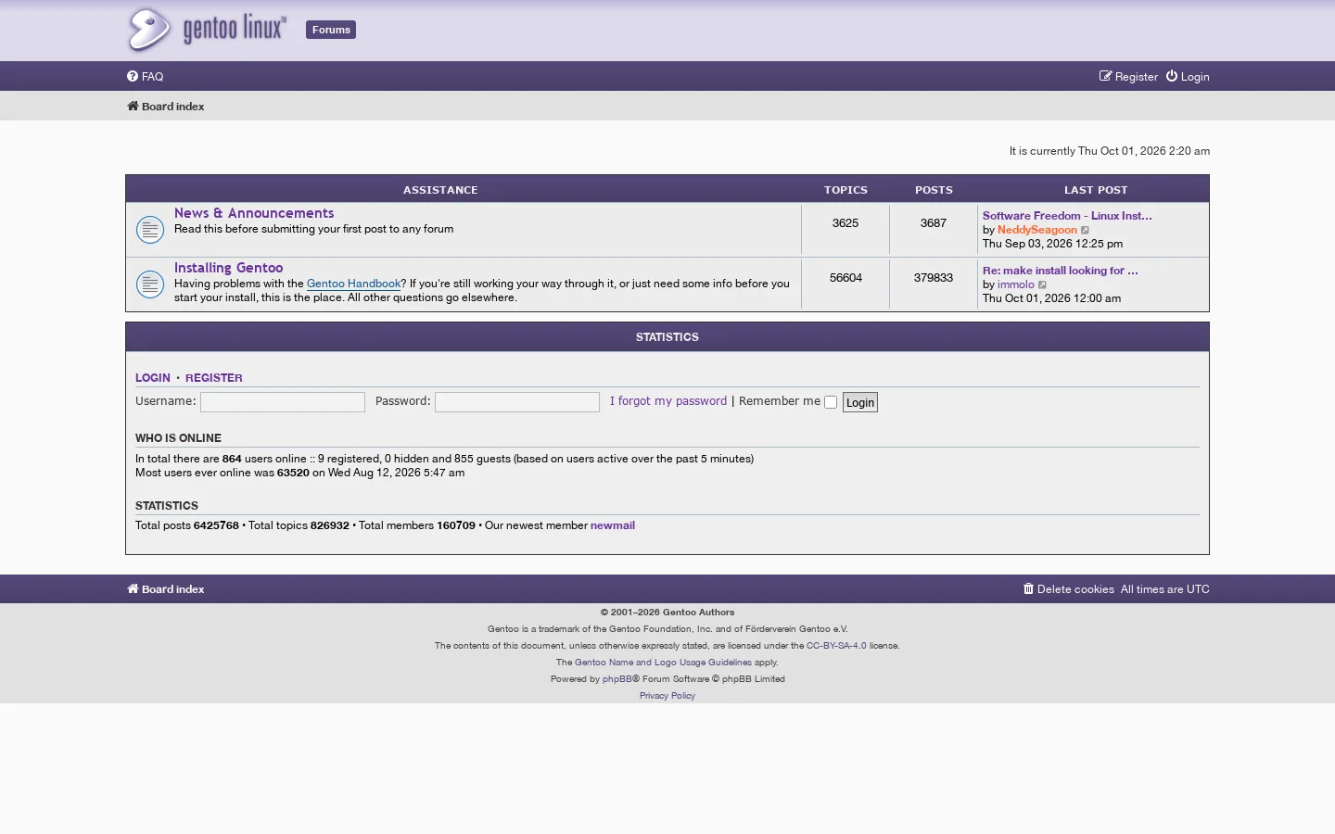Submit the form with Login button
The height and width of the screenshot is (834, 1335).
860,402
